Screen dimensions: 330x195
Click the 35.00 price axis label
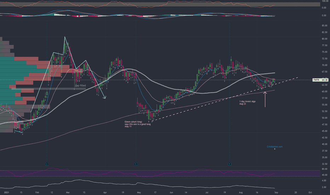click(x=324, y=157)
